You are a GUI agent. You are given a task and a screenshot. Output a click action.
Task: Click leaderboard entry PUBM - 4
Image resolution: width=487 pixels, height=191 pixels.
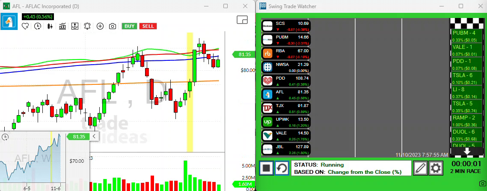point(466,36)
